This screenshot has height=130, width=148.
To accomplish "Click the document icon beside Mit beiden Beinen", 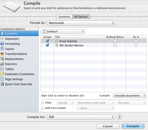I will click(x=57, y=45).
